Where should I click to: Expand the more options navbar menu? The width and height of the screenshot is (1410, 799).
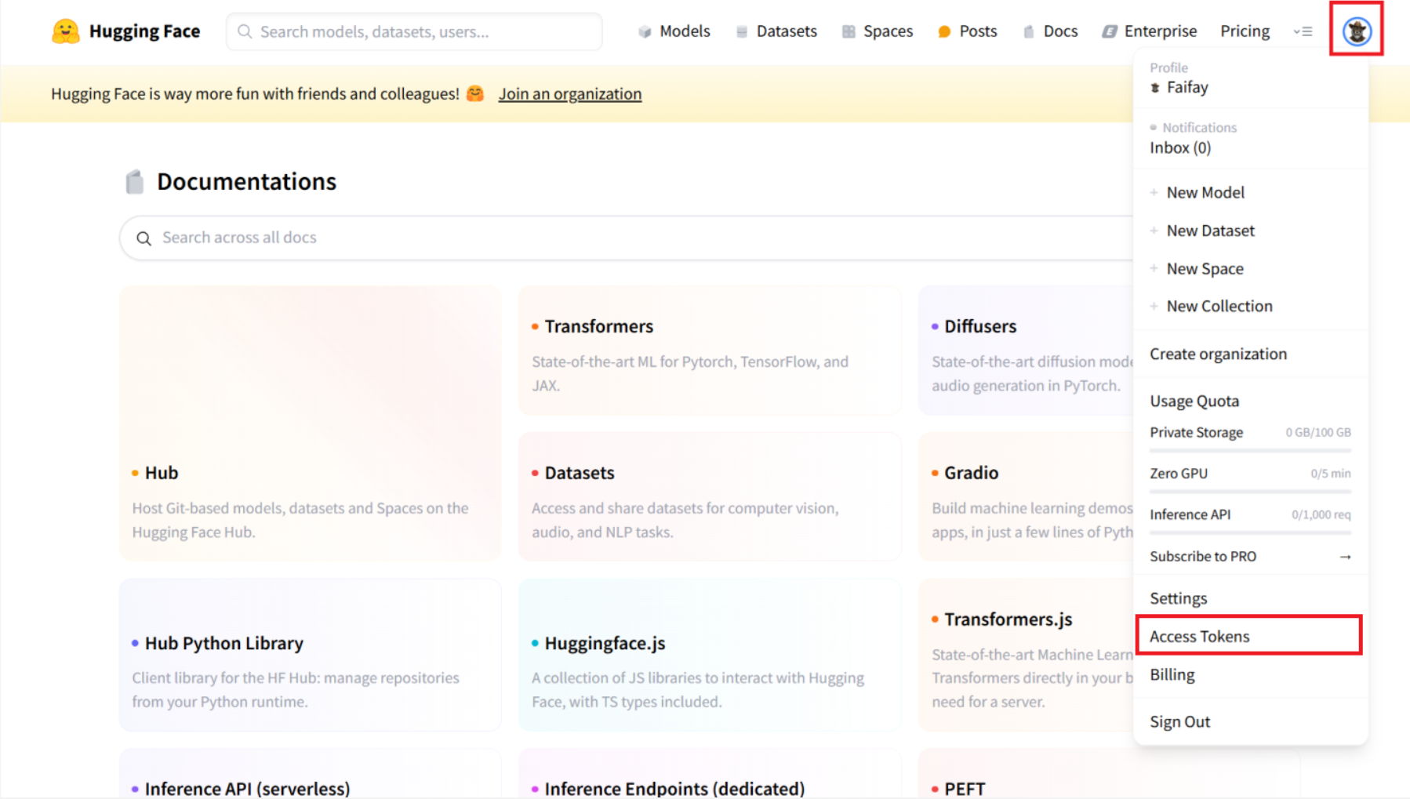coord(1303,31)
